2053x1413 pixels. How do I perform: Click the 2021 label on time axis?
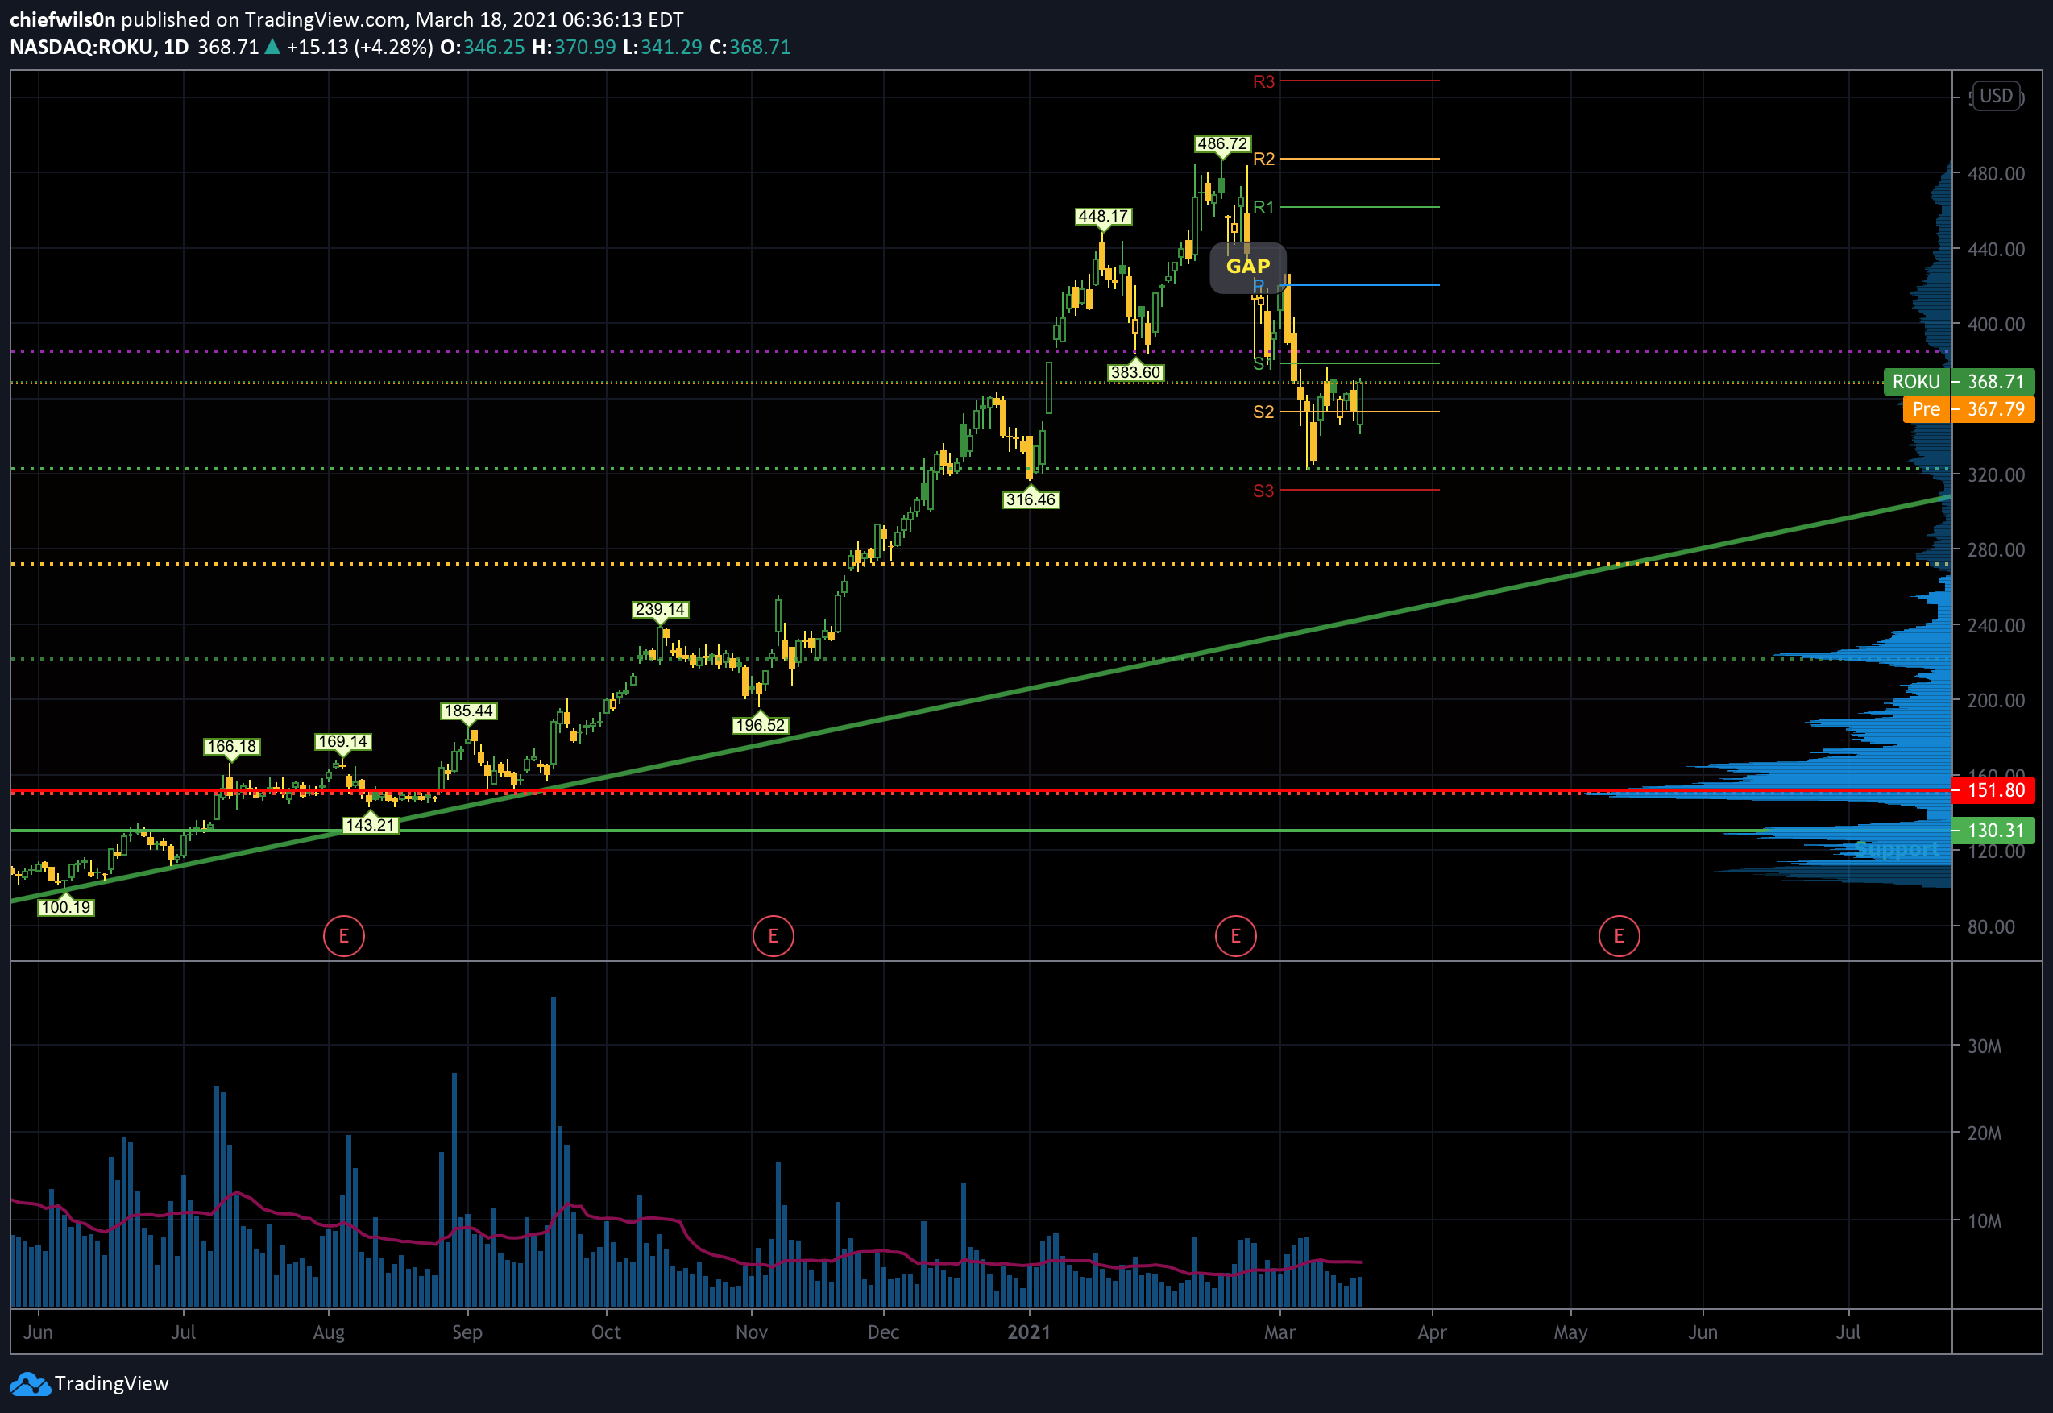tap(1029, 1332)
